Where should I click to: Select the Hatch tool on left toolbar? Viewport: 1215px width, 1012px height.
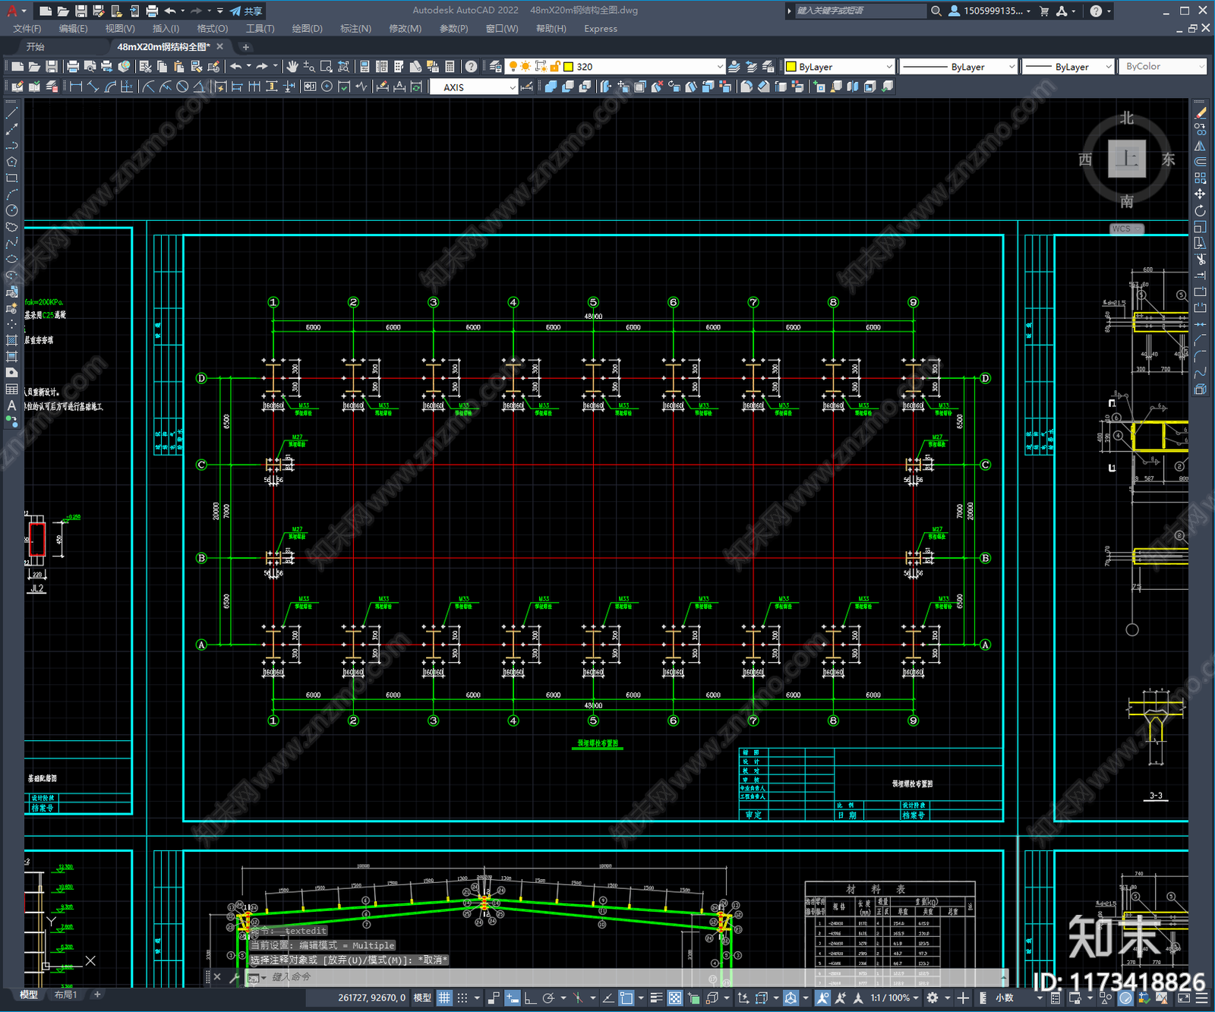tap(11, 340)
